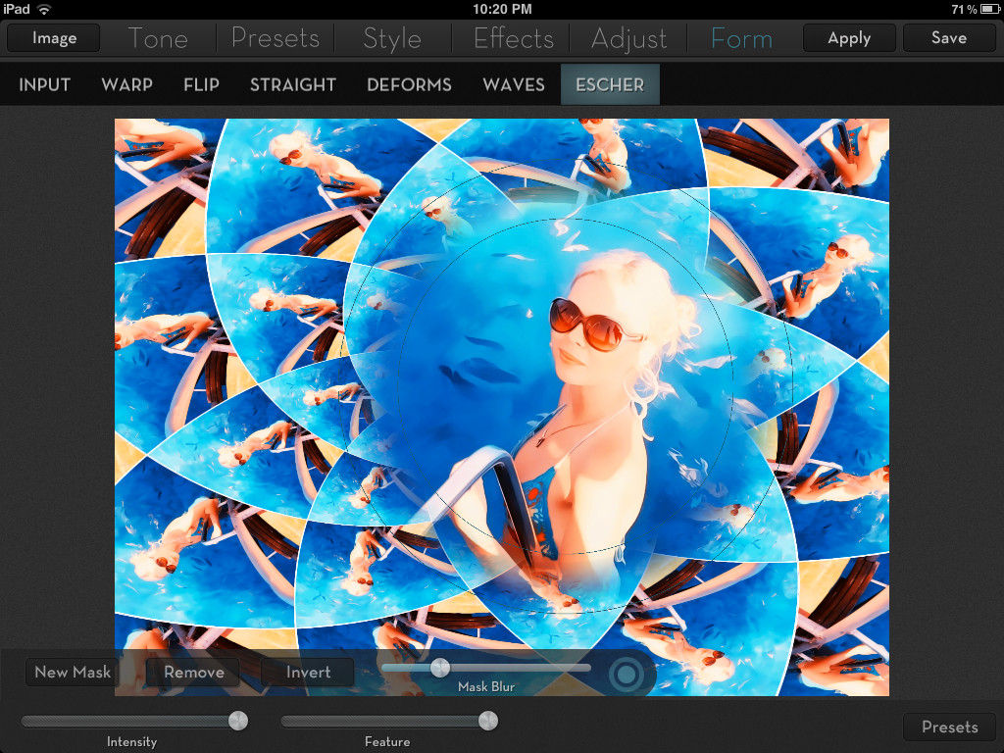Open the top Presets tab

(x=276, y=38)
